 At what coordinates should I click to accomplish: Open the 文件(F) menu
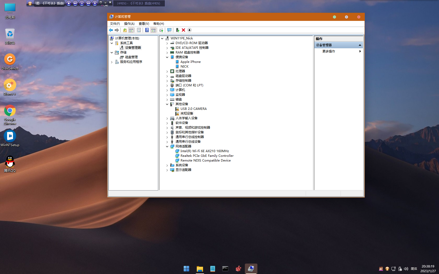[x=115, y=24]
